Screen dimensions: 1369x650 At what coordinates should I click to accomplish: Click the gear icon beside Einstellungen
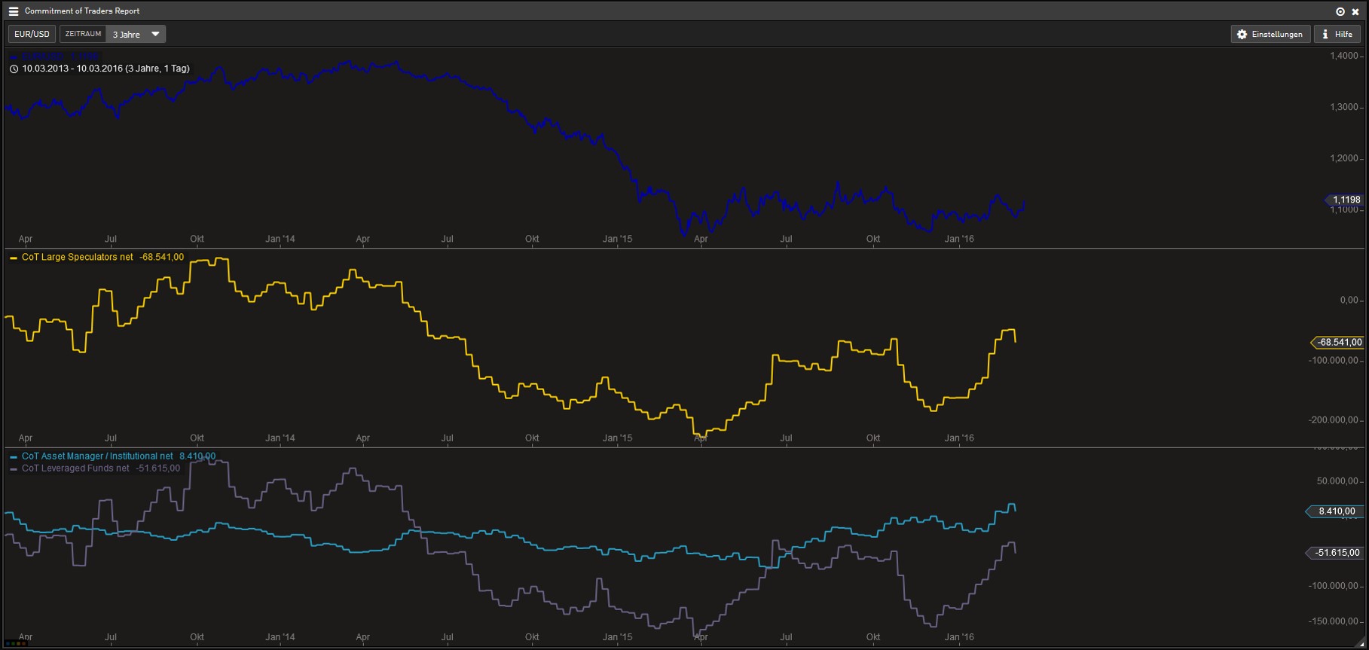tap(1242, 35)
